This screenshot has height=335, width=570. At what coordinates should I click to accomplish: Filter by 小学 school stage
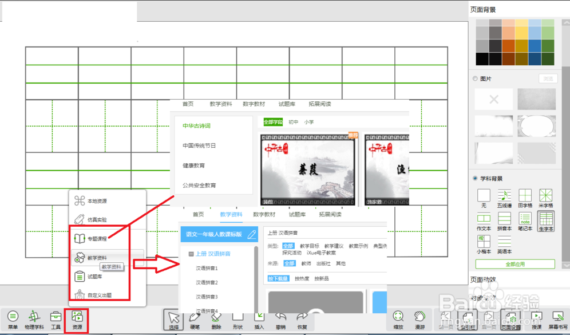pyautogui.click(x=309, y=122)
